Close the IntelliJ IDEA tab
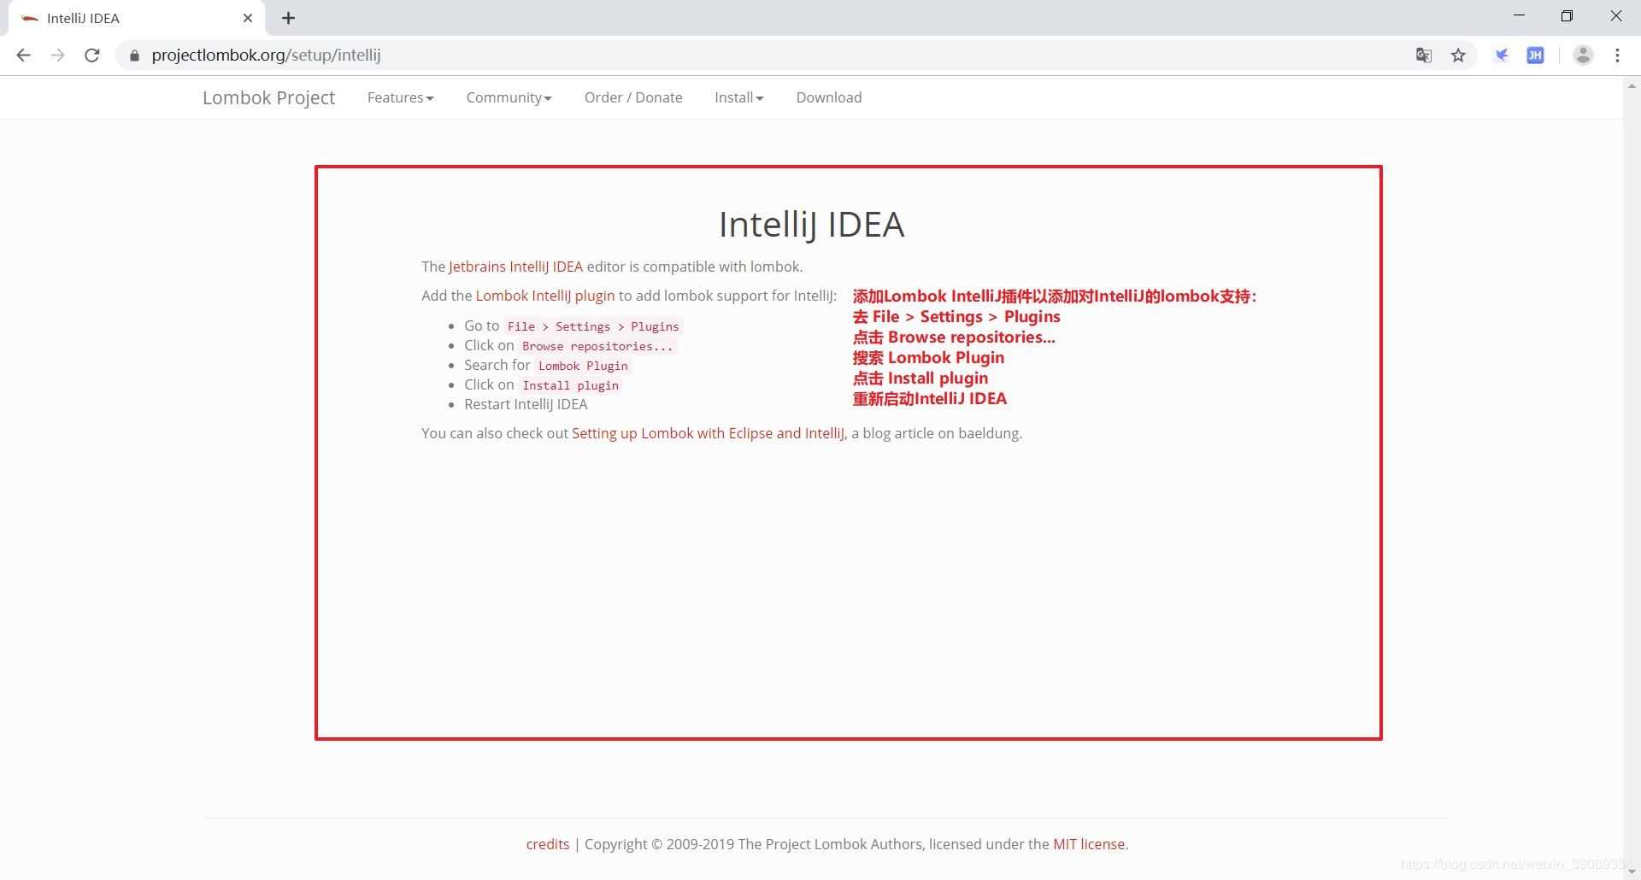Image resolution: width=1641 pixels, height=880 pixels. pos(248,18)
